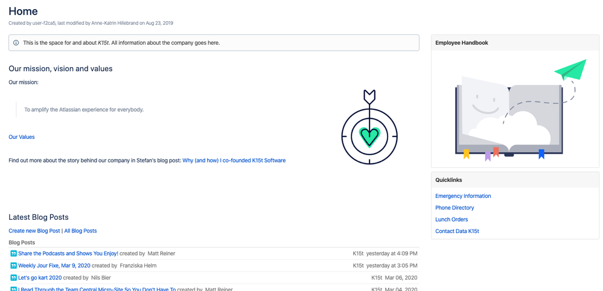
Task: Open the Lunch Orders quicklink
Action: click(x=451, y=220)
